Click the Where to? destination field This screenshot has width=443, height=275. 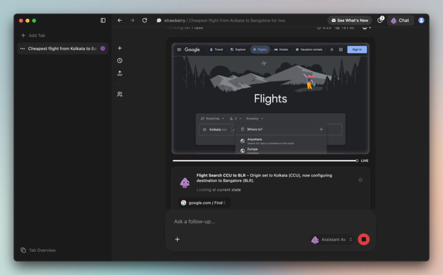tap(281, 129)
